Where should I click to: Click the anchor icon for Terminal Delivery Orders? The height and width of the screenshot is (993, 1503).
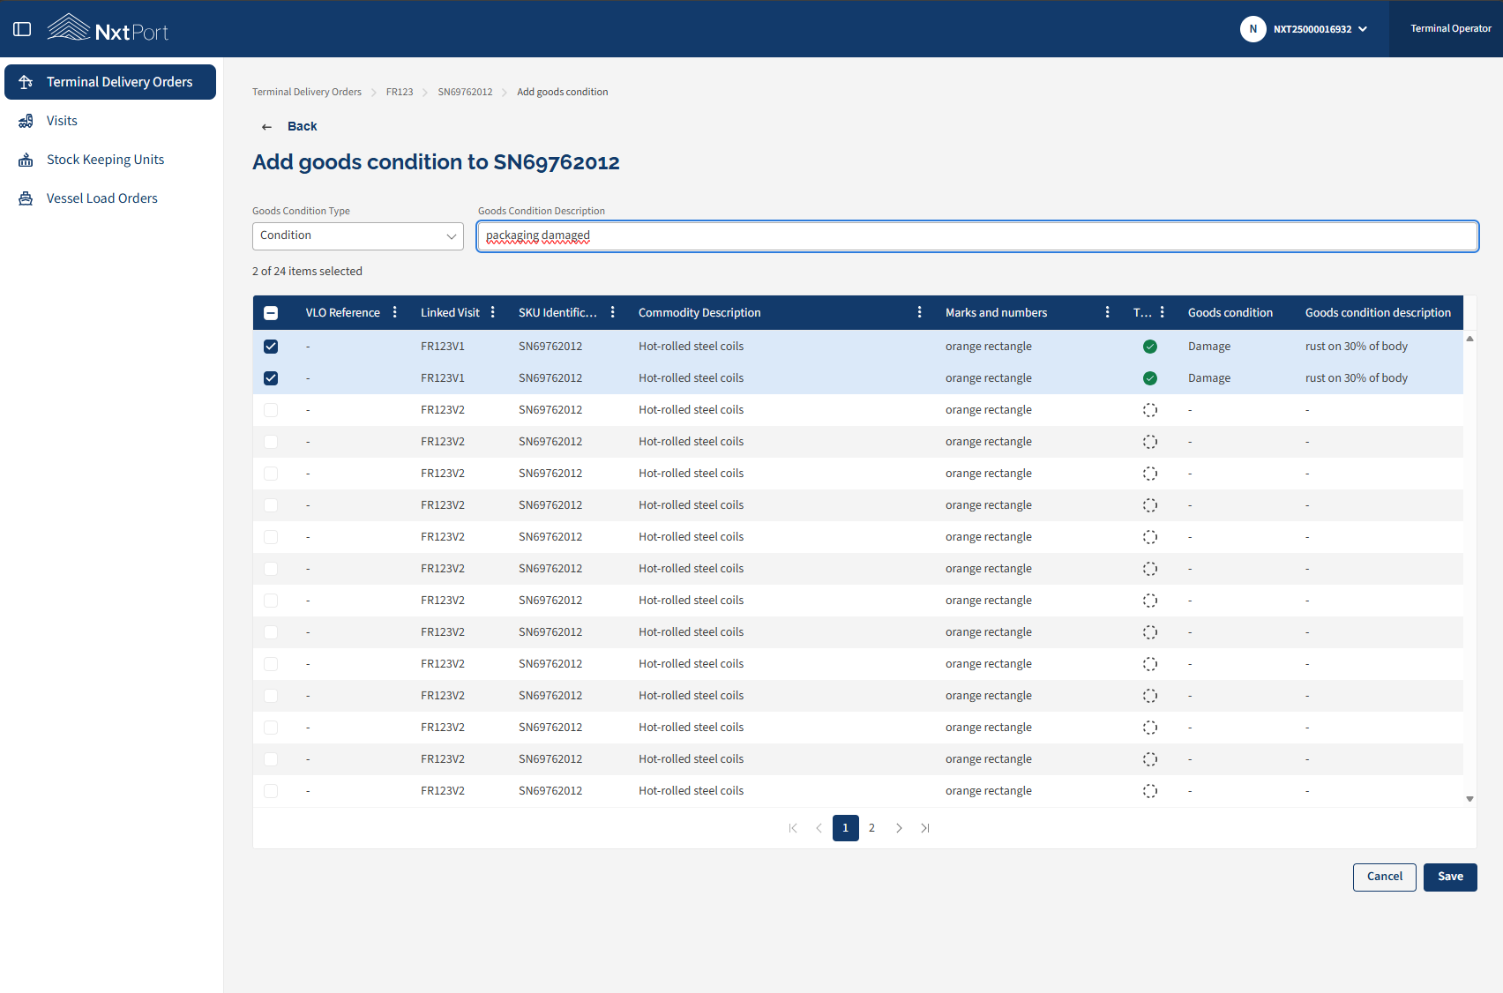tap(26, 82)
